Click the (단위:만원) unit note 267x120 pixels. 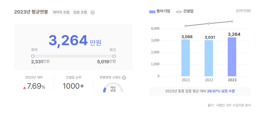pos(243,11)
